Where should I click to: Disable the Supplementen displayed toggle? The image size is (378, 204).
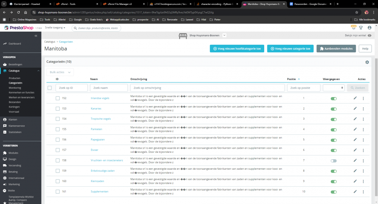(x=334, y=192)
